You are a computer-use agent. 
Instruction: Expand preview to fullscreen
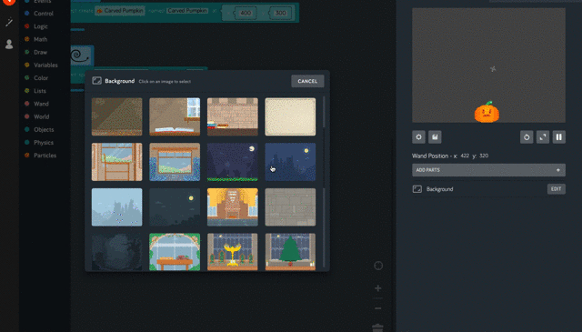point(543,137)
